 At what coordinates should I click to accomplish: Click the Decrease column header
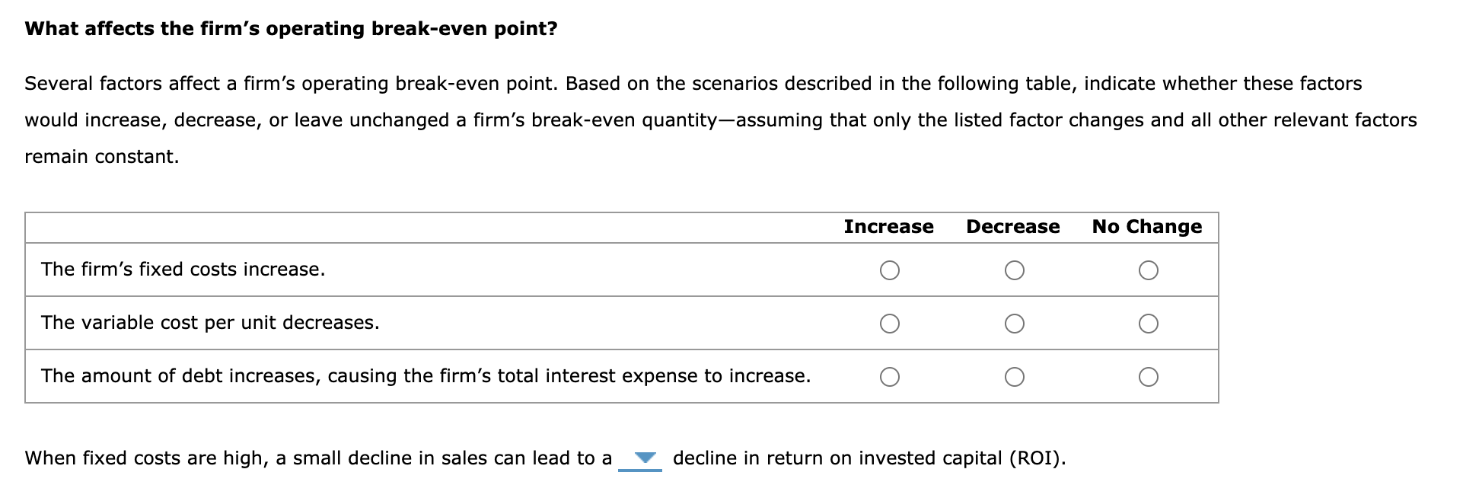tap(1012, 226)
